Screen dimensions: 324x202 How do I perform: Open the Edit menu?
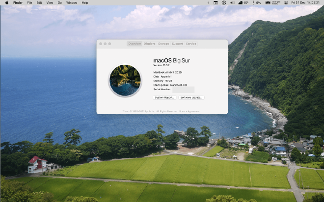pos(39,2)
